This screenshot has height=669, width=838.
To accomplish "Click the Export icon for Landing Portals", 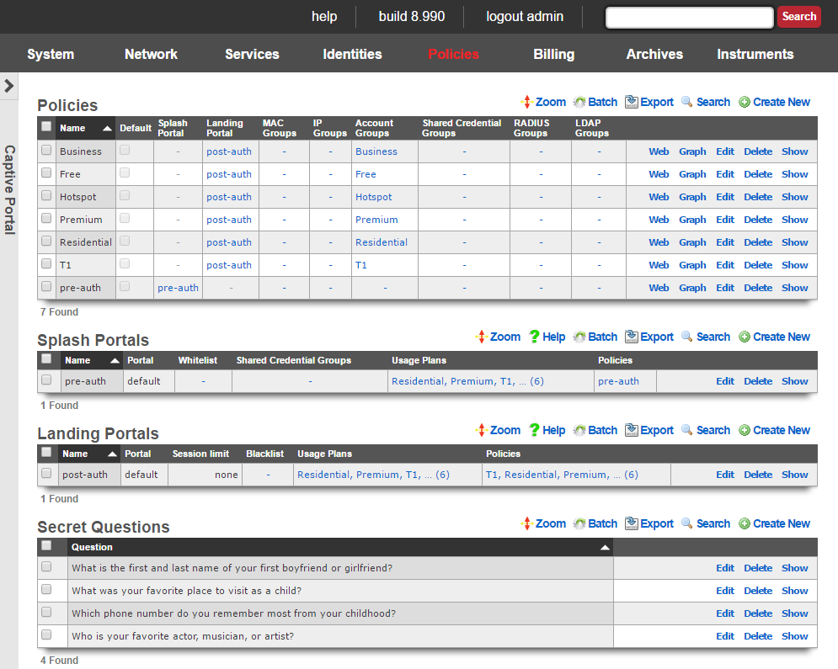I will click(631, 430).
